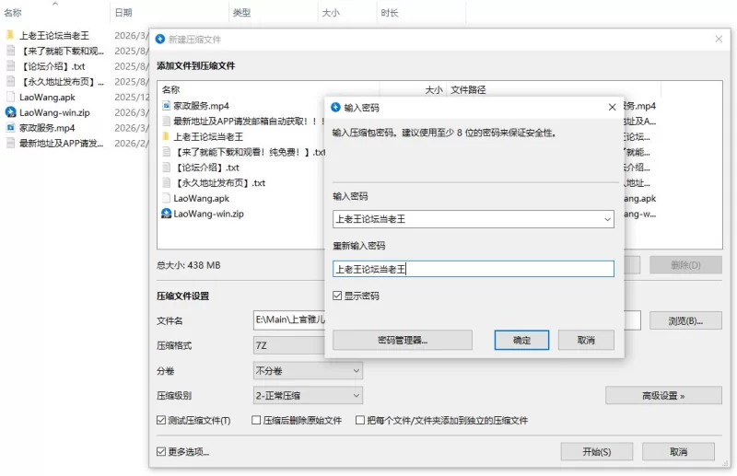This screenshot has width=737, height=476.
Task: Focus the 重新输入密码 field
Action: point(474,269)
